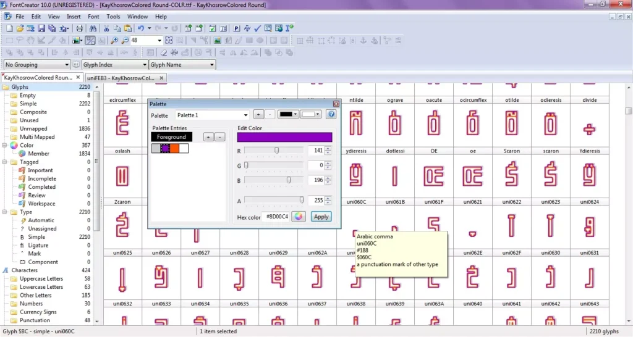Click the Paste clipboard icon
The height and width of the screenshot is (337, 633).
pyautogui.click(x=128, y=28)
